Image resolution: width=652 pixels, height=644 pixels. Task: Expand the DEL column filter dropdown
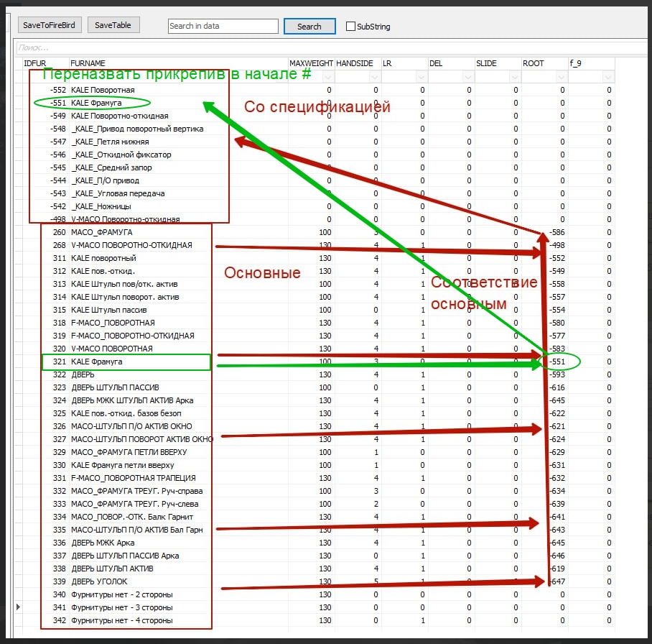(x=468, y=76)
